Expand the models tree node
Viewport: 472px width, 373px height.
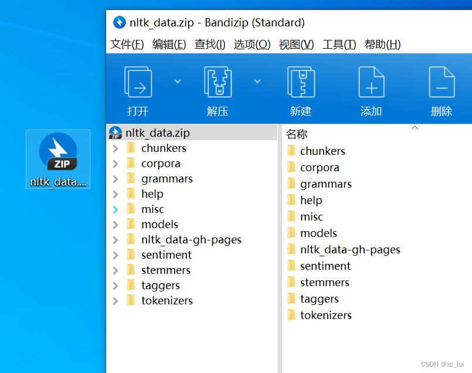[x=116, y=225]
